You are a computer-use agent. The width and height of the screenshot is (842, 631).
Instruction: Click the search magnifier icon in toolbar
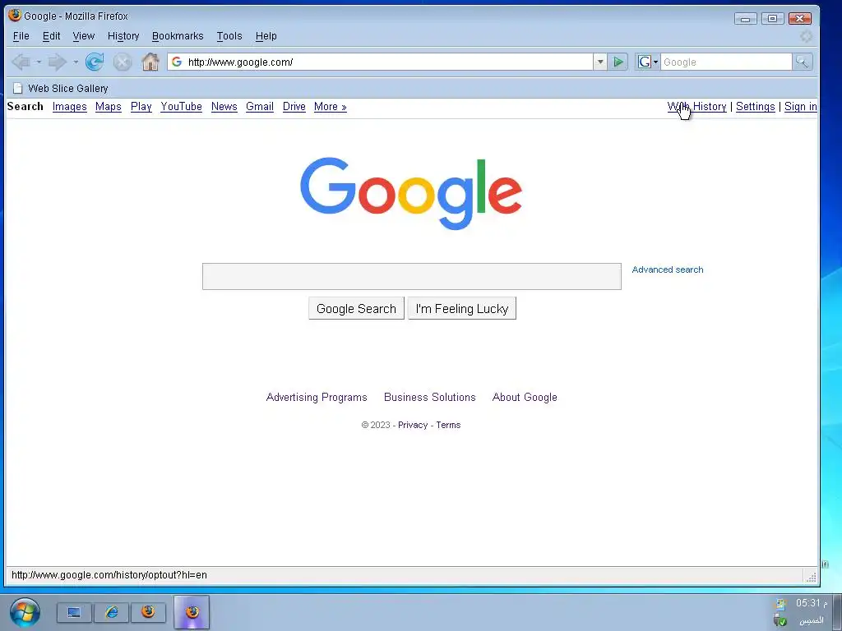(x=802, y=62)
